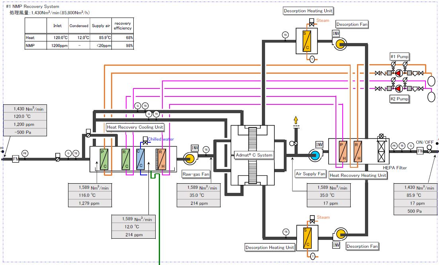Screen dimensions: 439x265
Task: Select the orange Steam line label at top
Action: pos(323,20)
